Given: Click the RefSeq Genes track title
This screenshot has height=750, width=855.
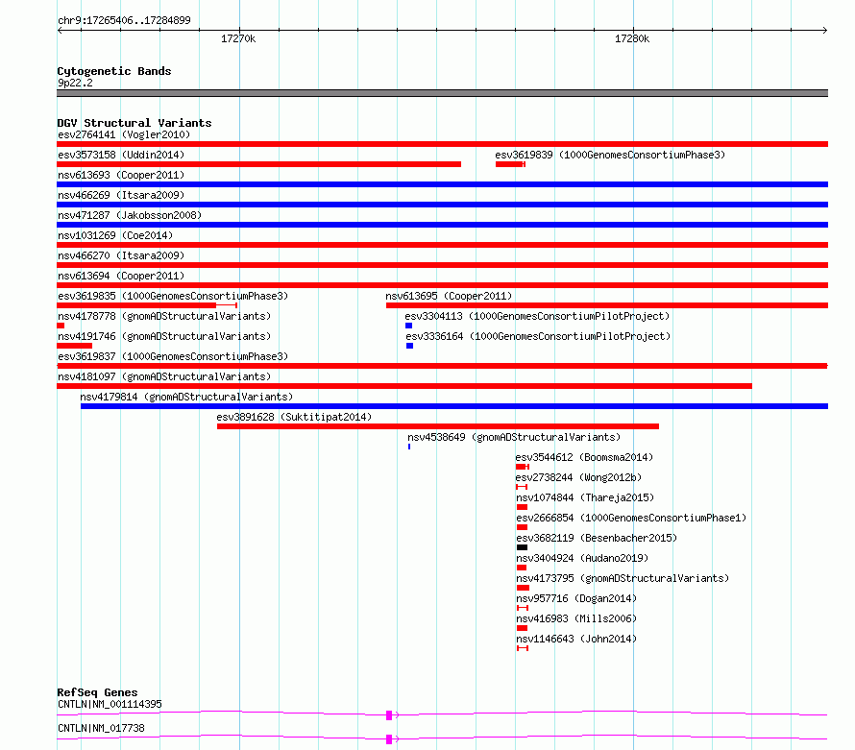Looking at the screenshot, I should pos(97,692).
